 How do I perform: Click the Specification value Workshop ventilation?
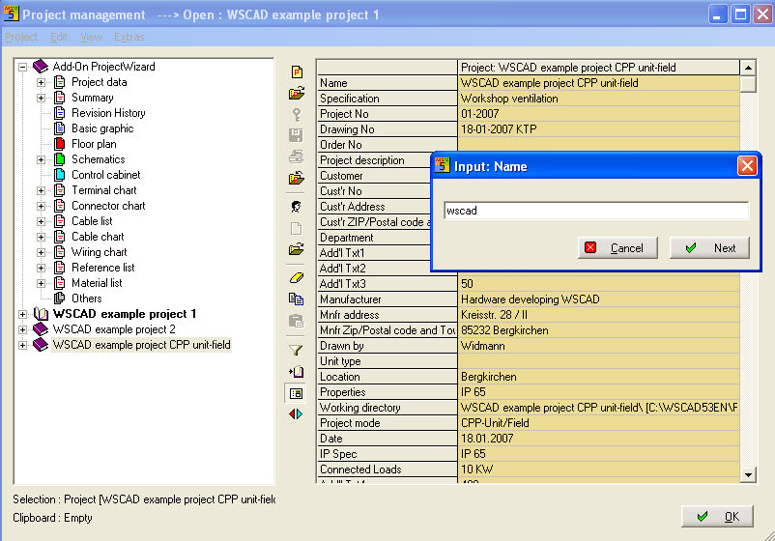tap(599, 99)
